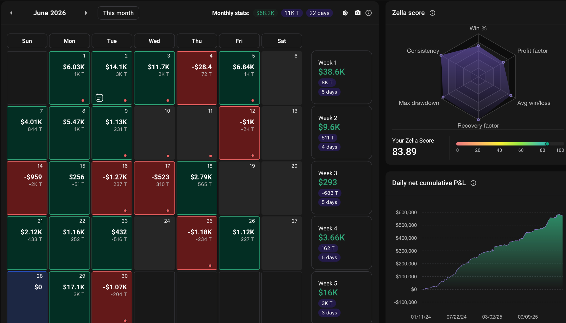Image resolution: width=566 pixels, height=323 pixels.
Task: Click the Sun column header
Action: 27,41
